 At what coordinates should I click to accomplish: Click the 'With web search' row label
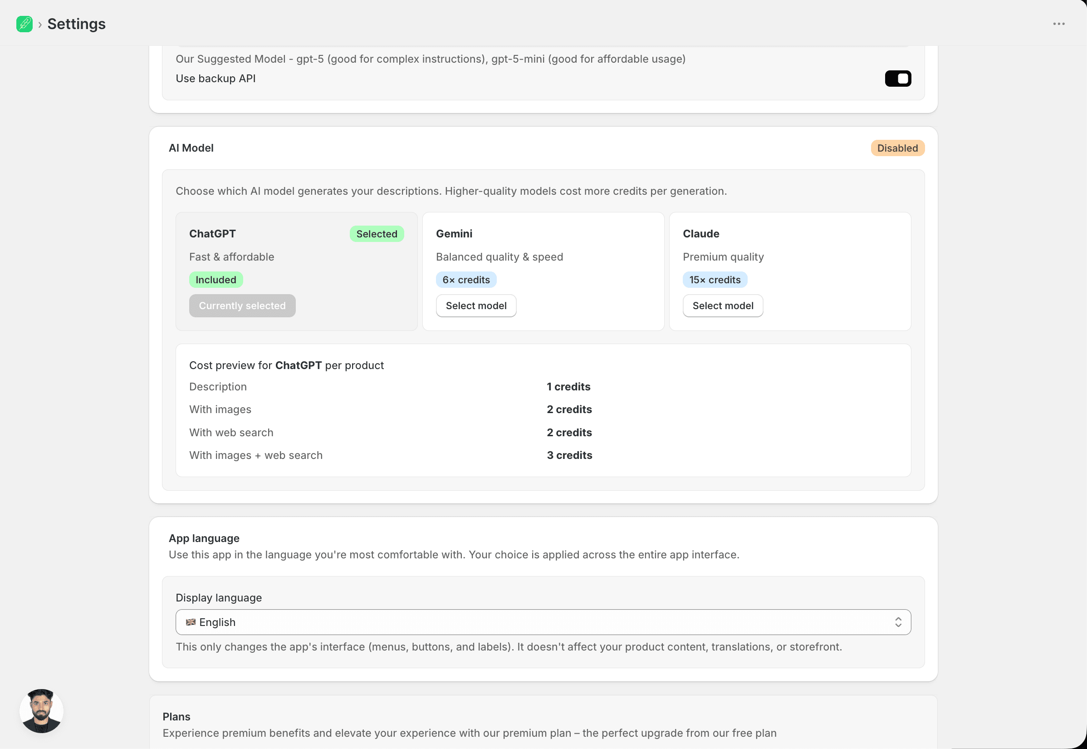(231, 432)
